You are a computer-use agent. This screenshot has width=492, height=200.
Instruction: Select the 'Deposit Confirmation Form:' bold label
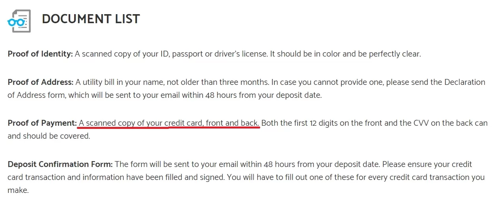click(60, 164)
